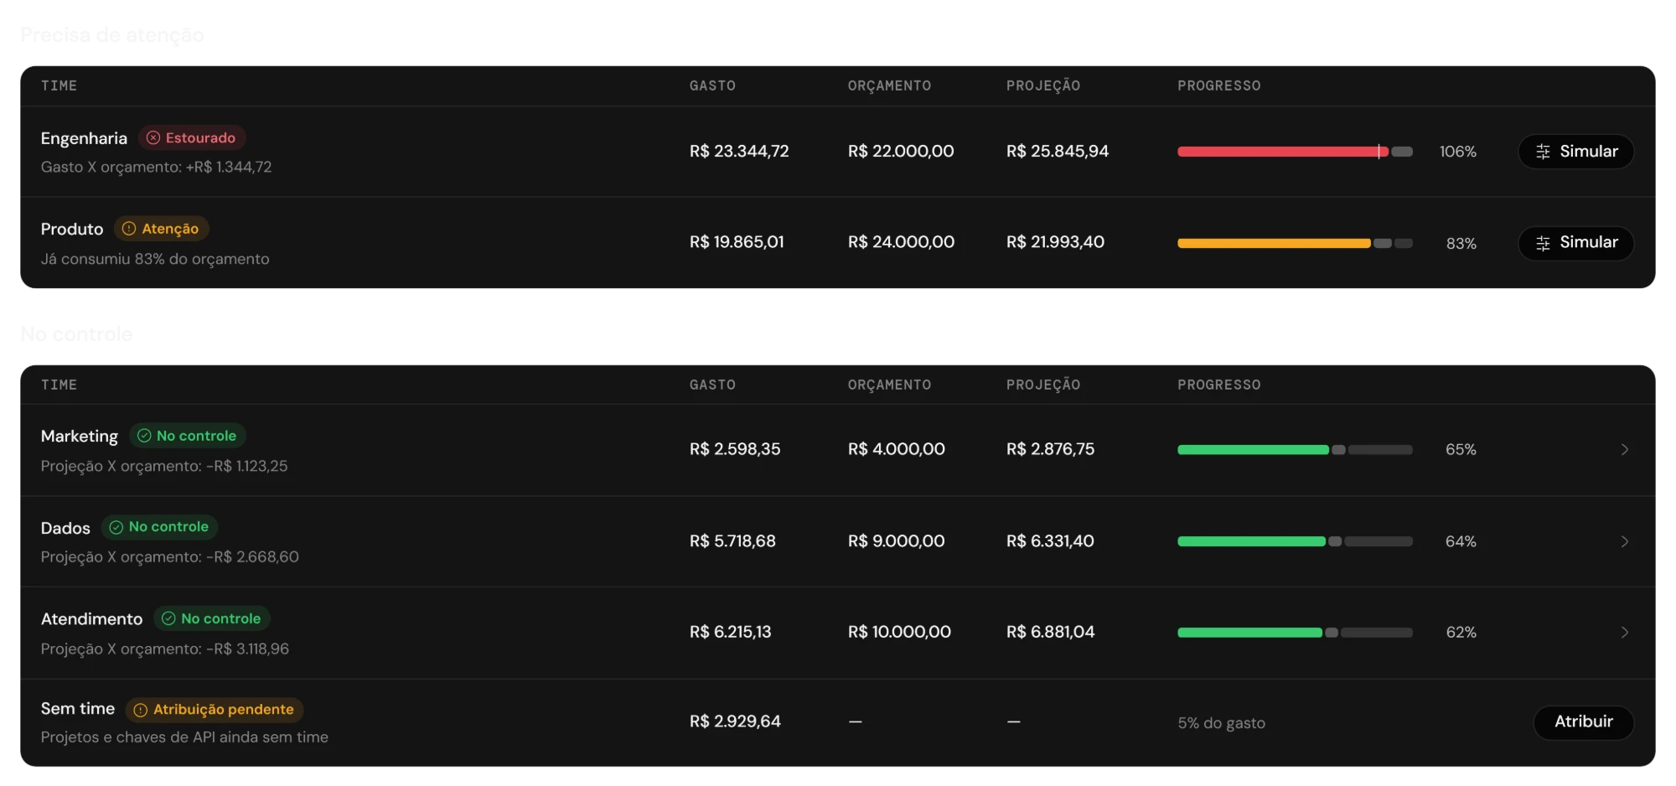Viewport: 1676px width, 786px height.
Task: Simulate budget for the Engenharia team
Action: (1576, 152)
